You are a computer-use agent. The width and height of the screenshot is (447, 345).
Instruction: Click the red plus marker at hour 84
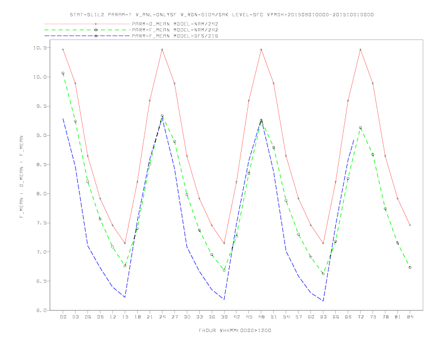pos(410,225)
